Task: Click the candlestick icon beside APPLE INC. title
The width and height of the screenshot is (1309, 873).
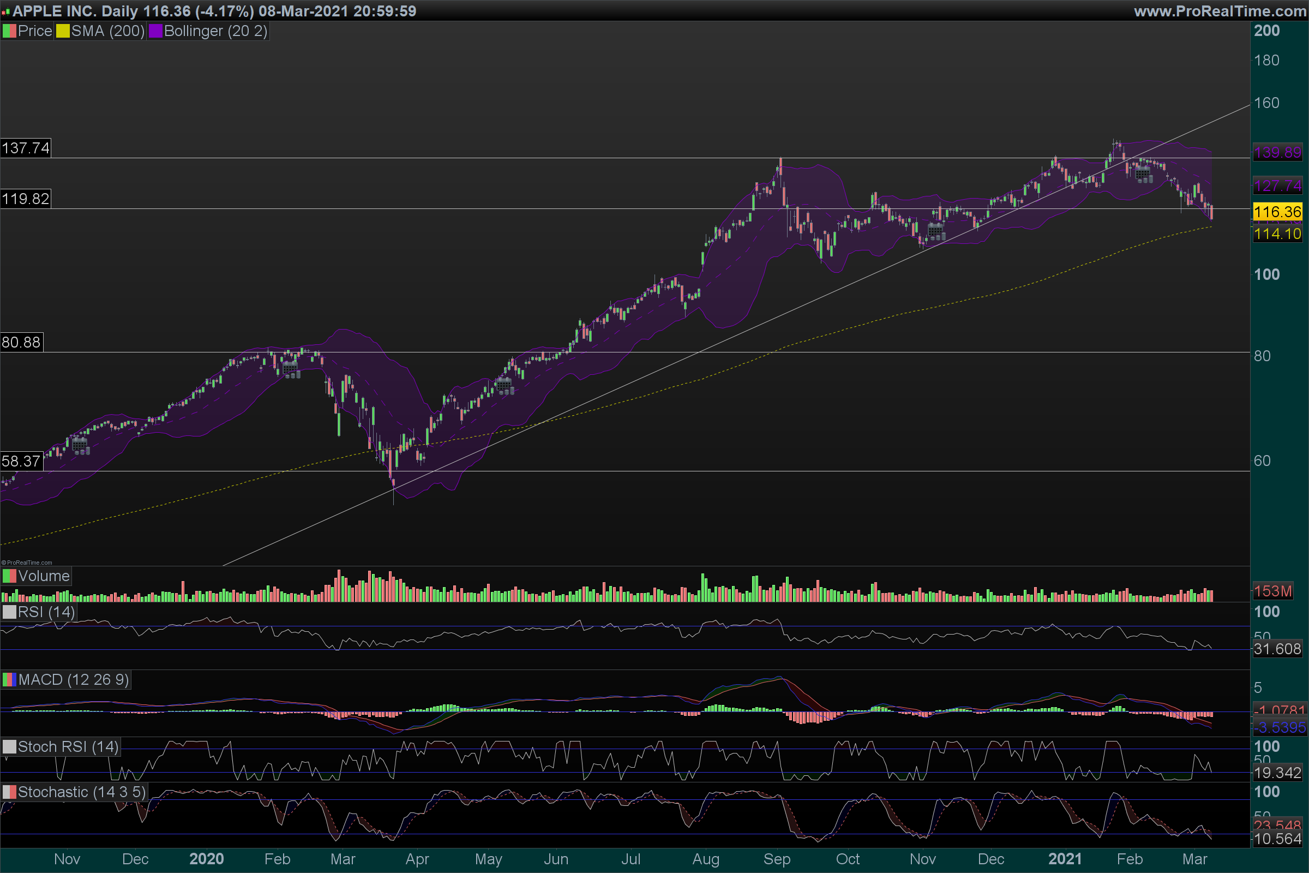Action: pyautogui.click(x=5, y=11)
